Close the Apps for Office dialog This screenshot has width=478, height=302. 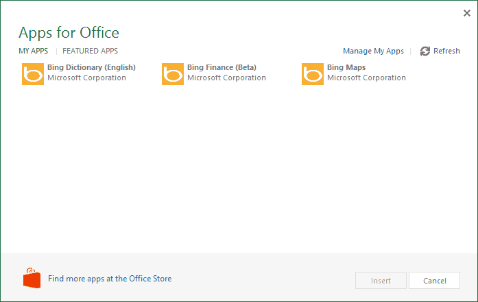(x=467, y=13)
